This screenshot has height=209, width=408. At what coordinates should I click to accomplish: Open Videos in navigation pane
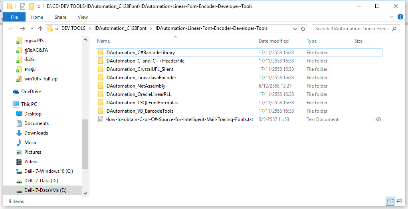(31, 162)
